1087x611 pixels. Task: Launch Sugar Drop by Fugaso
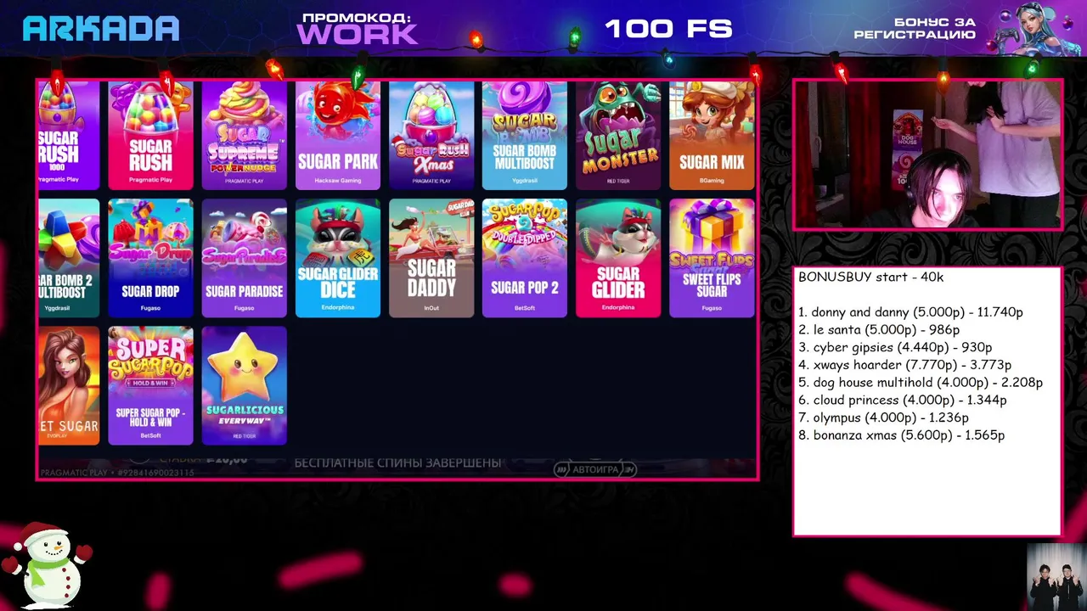(150, 258)
